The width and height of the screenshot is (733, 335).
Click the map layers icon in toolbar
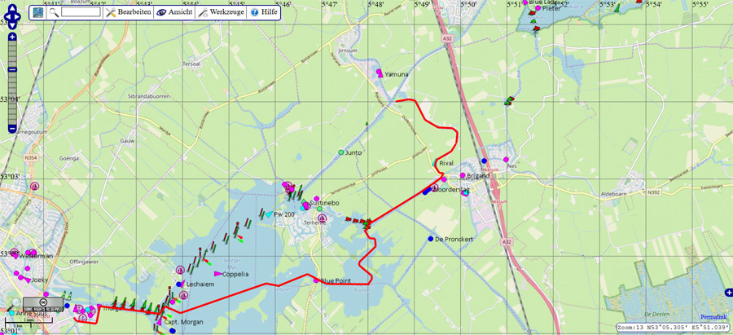tap(39, 12)
